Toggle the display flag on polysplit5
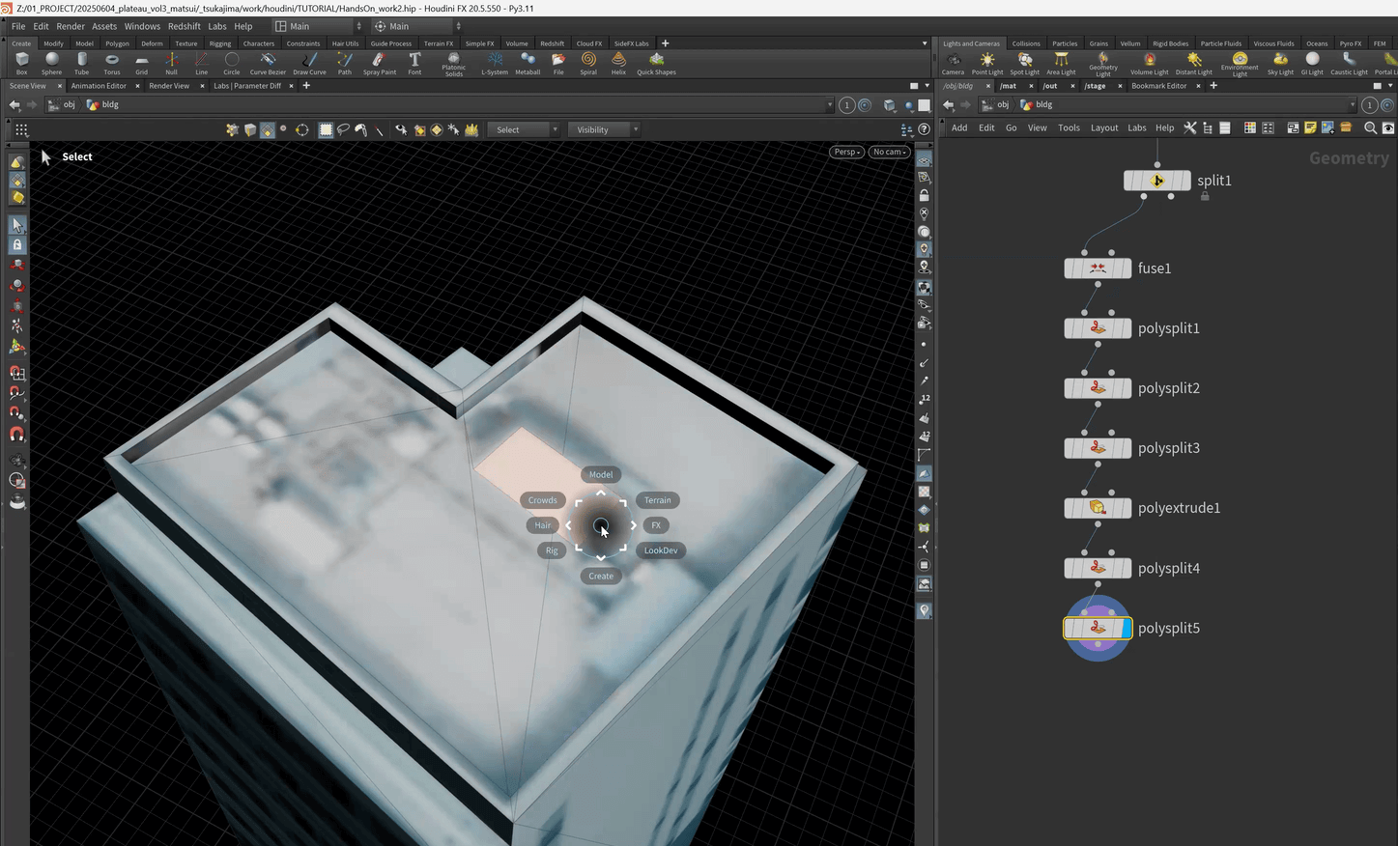This screenshot has width=1398, height=846. 1127,629
